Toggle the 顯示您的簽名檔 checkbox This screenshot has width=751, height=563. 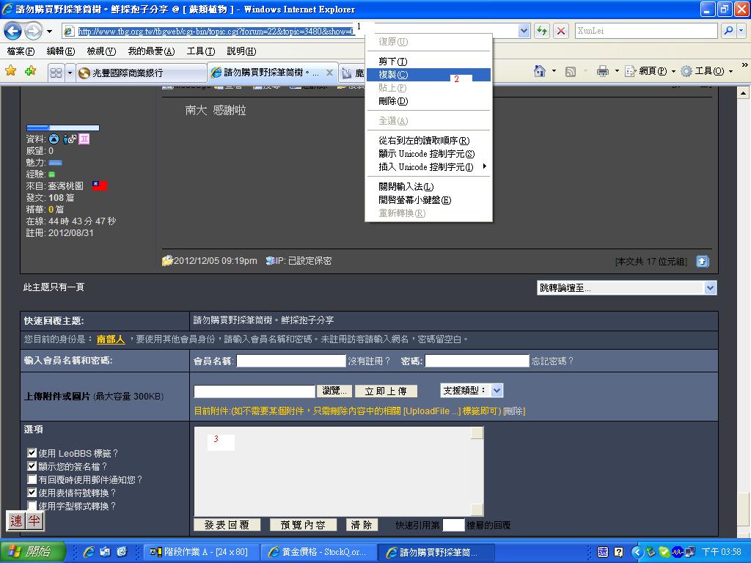tap(32, 466)
